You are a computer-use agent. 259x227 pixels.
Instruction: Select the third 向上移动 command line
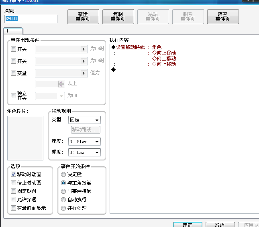click(x=164, y=64)
